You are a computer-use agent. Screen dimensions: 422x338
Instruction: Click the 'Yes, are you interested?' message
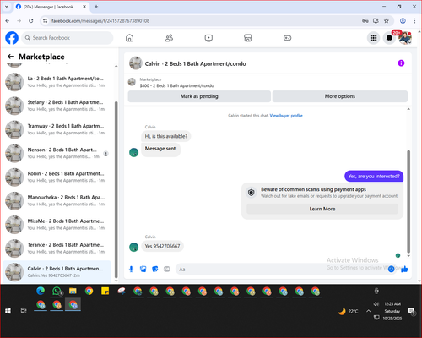374,177
